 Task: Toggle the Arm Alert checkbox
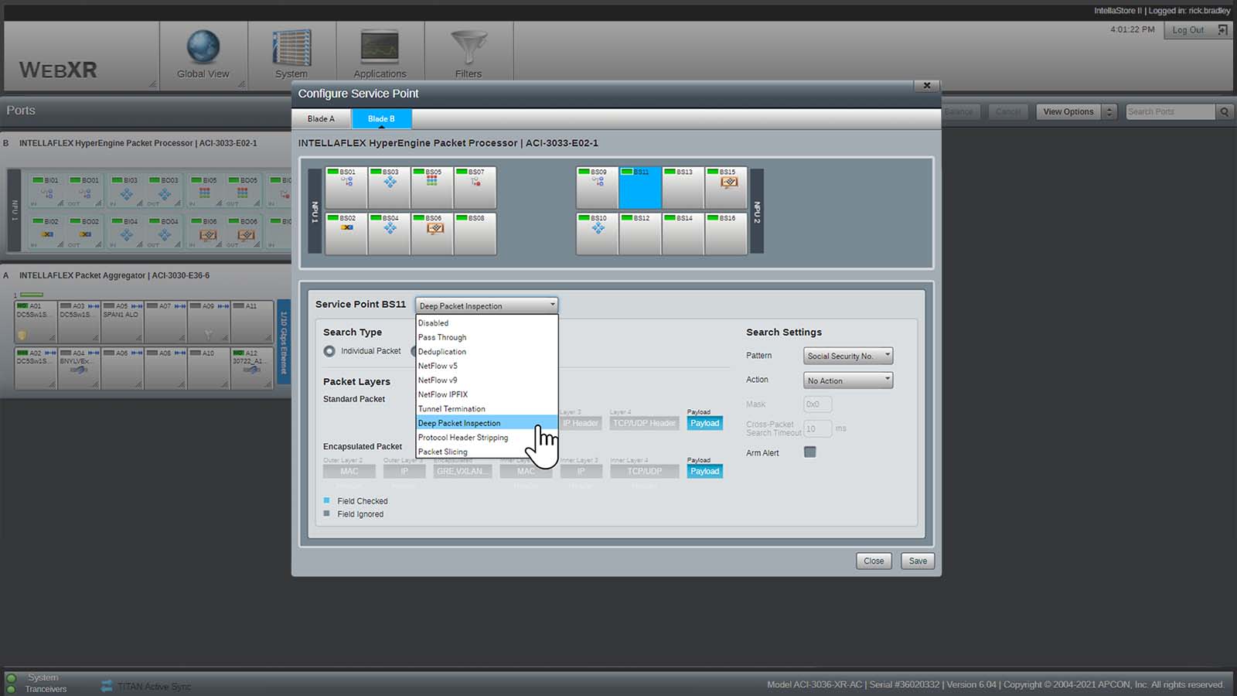809,452
